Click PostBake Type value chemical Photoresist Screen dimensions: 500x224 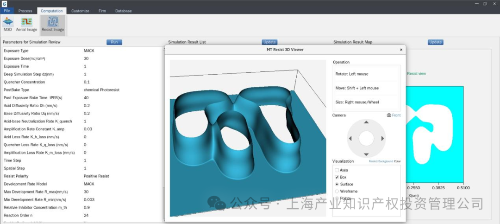click(101, 90)
